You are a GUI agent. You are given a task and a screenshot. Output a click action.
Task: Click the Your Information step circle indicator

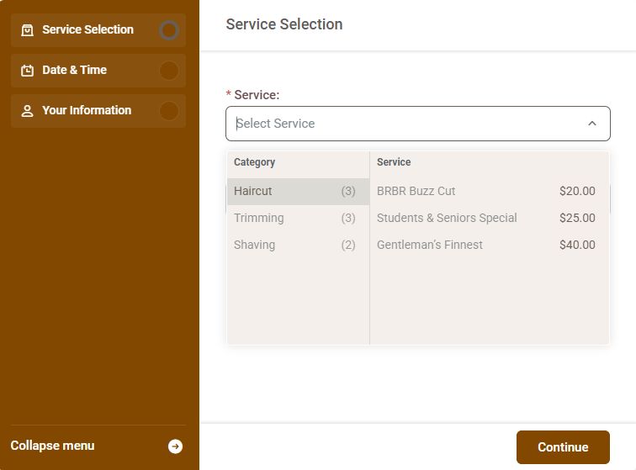coord(169,111)
